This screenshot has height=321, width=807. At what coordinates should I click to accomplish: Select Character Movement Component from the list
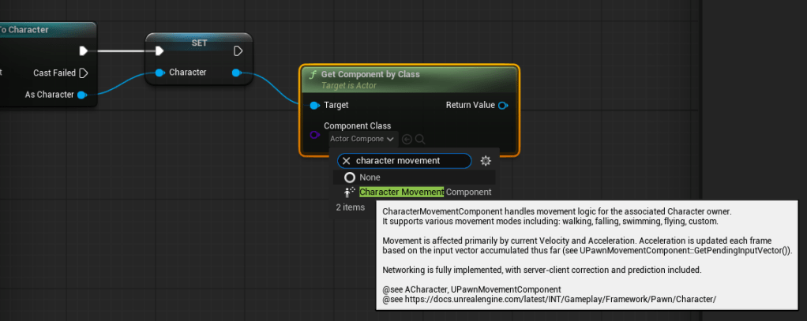pyautogui.click(x=425, y=192)
